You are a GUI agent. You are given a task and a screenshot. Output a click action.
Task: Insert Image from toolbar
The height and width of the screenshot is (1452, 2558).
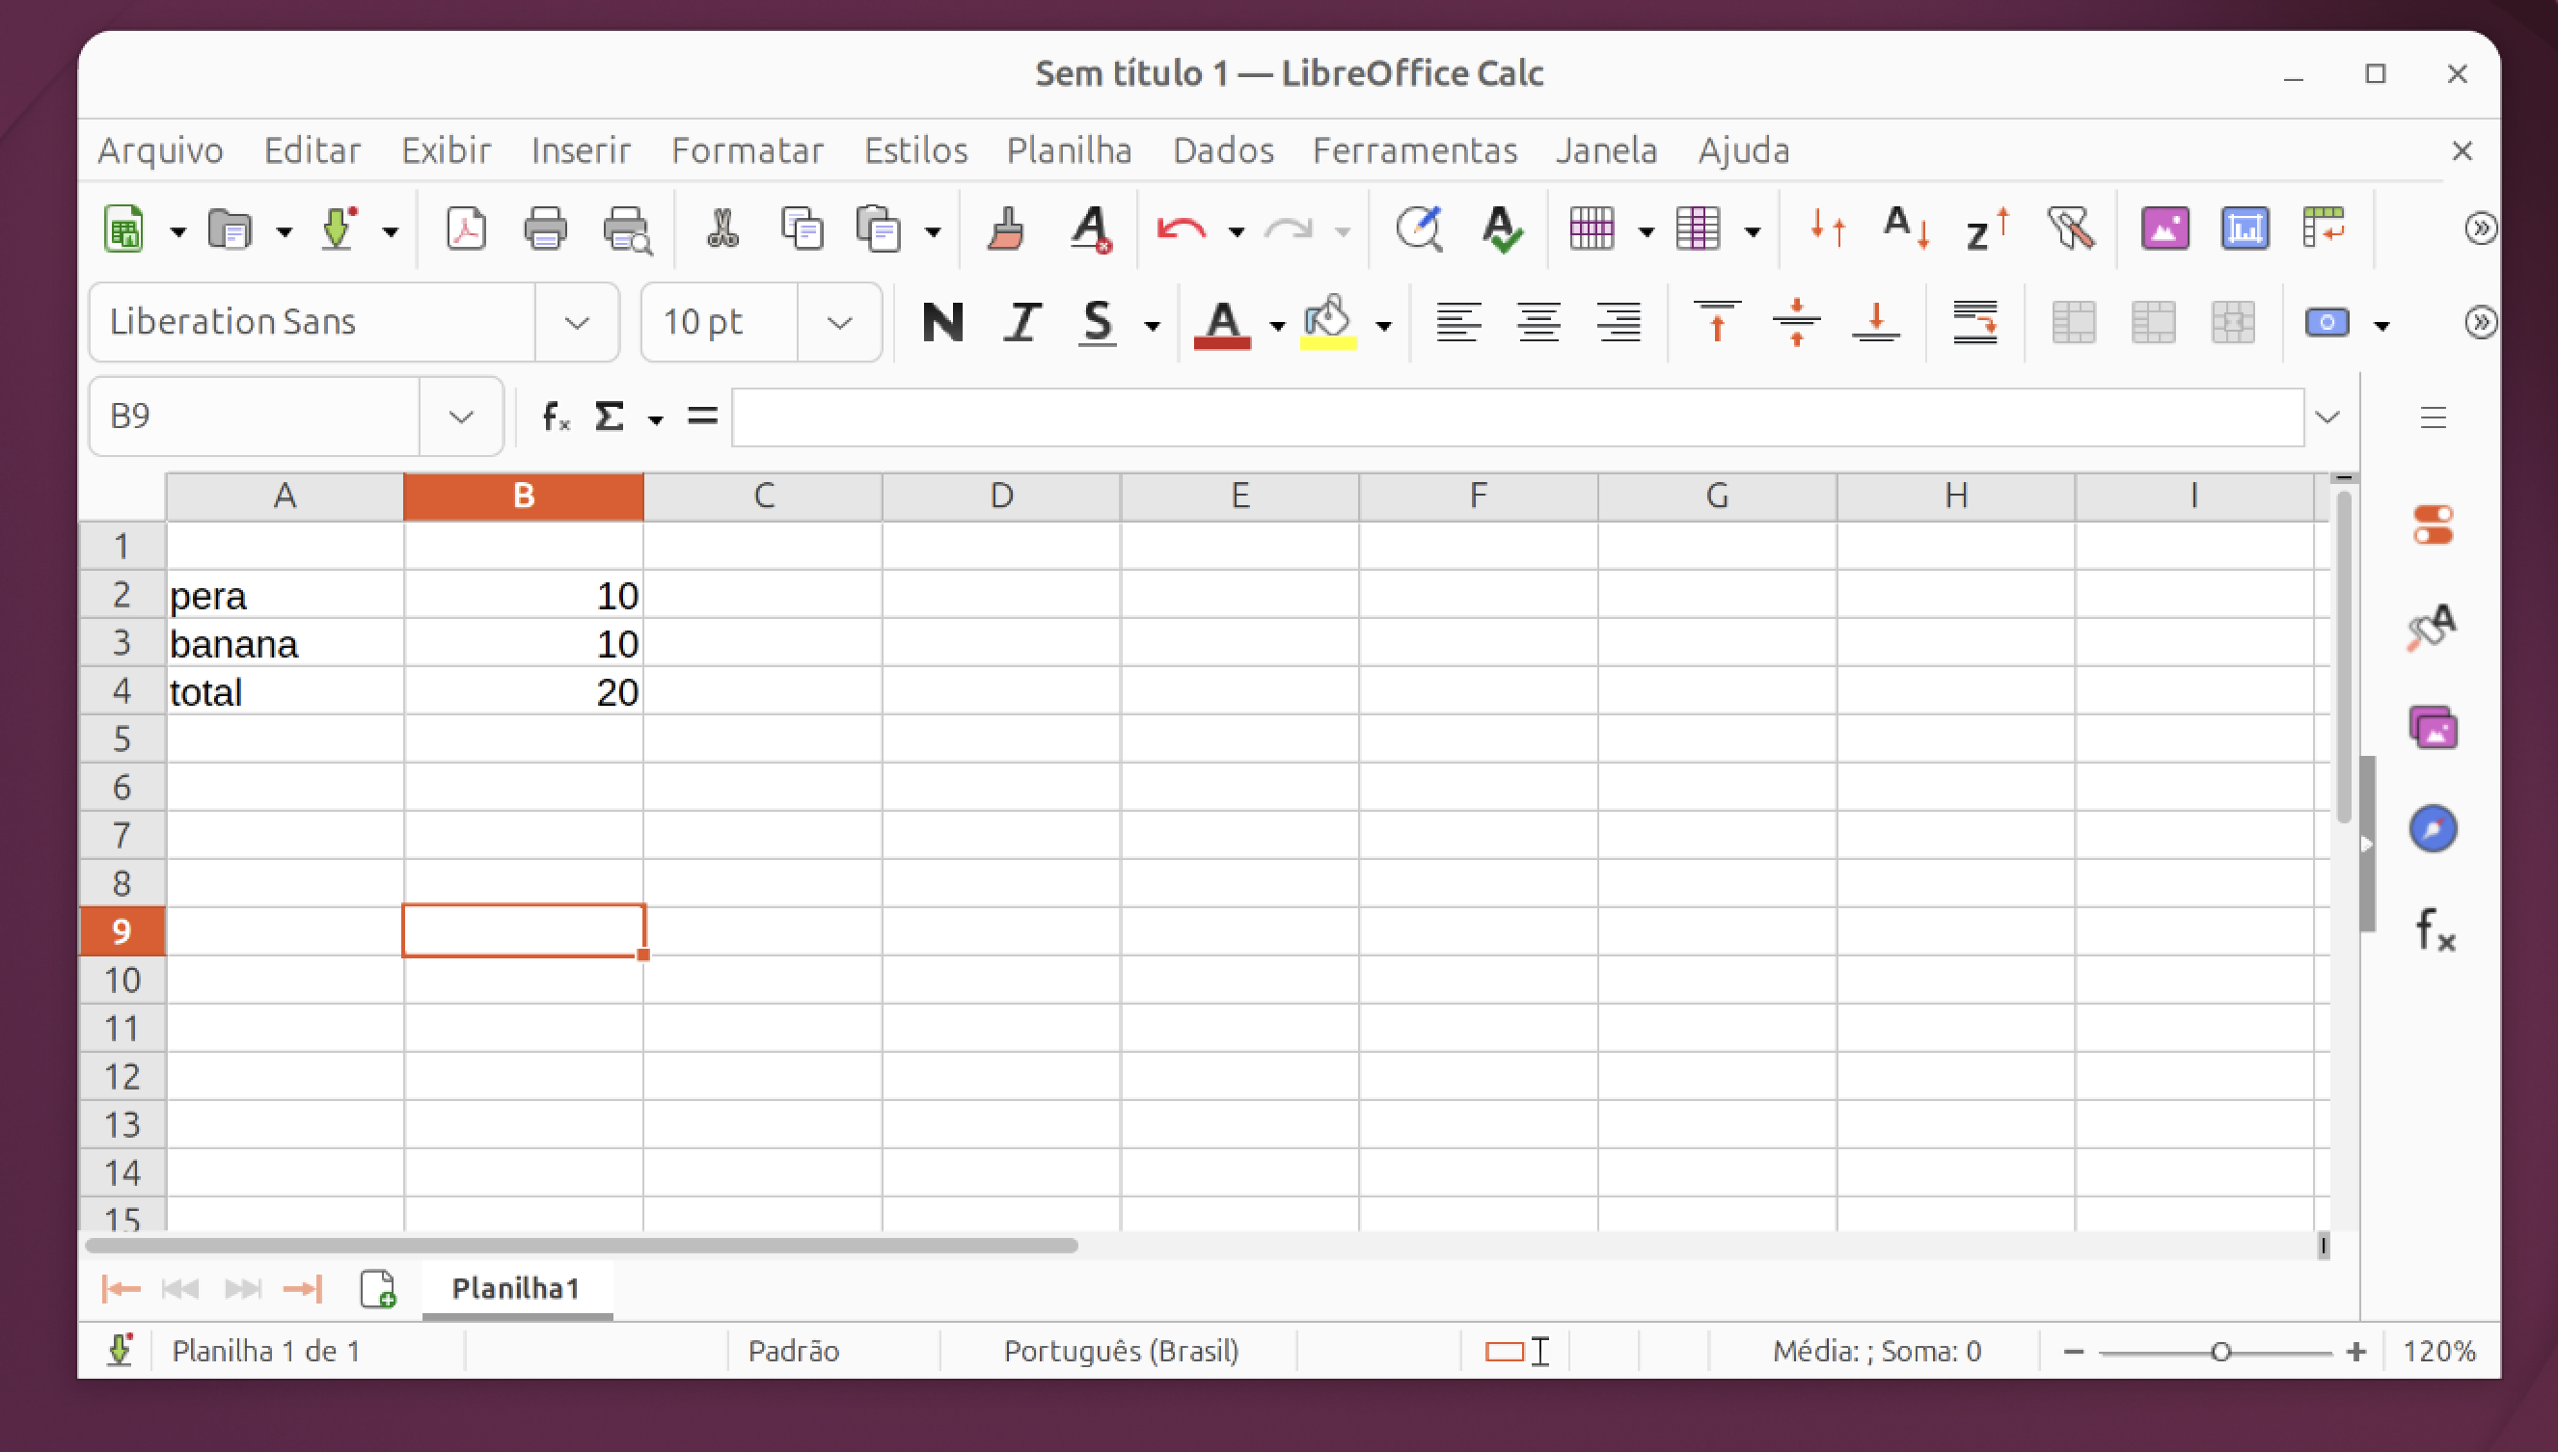coord(2164,230)
